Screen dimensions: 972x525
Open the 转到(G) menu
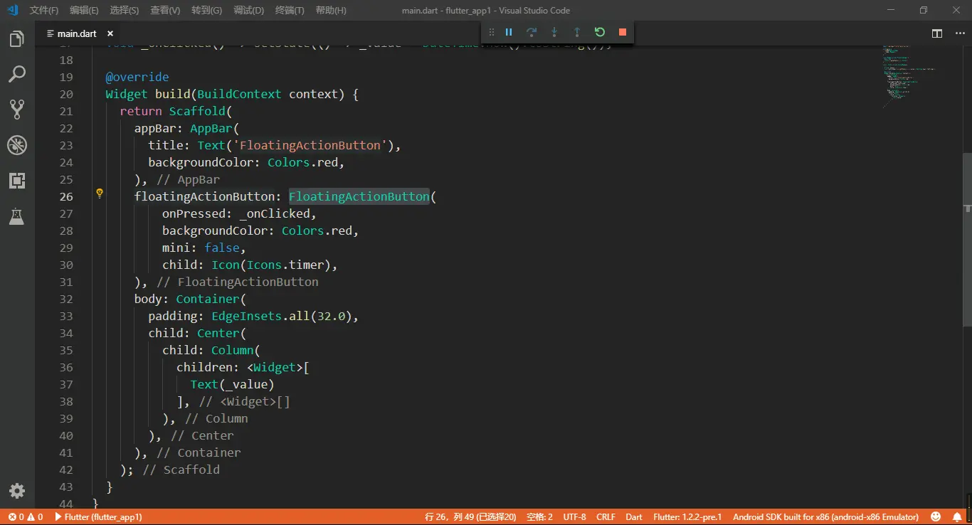point(206,11)
